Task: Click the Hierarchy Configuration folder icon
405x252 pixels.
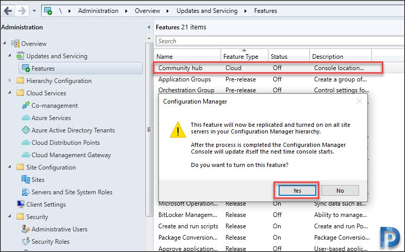Action: click(20, 80)
